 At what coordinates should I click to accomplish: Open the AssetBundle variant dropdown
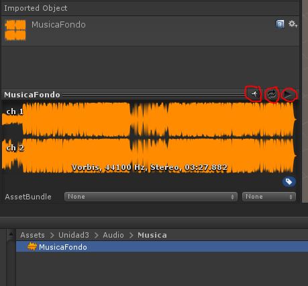point(269,197)
